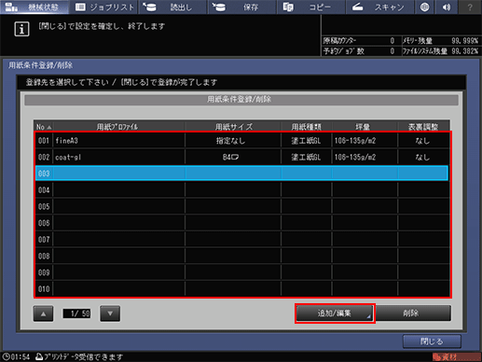Select empty row 005
Viewport: 482px width, 362px height.
click(x=242, y=206)
